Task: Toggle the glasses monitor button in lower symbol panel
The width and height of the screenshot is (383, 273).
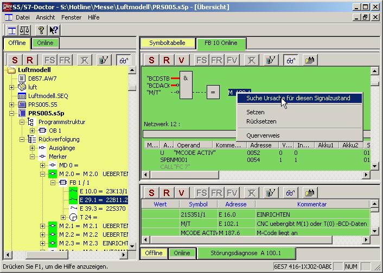Action: 291,193
